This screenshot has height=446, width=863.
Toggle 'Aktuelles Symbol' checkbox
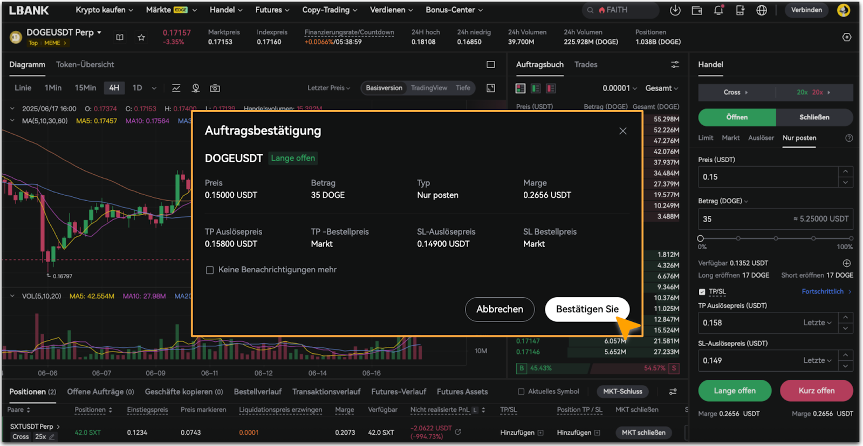(x=521, y=392)
